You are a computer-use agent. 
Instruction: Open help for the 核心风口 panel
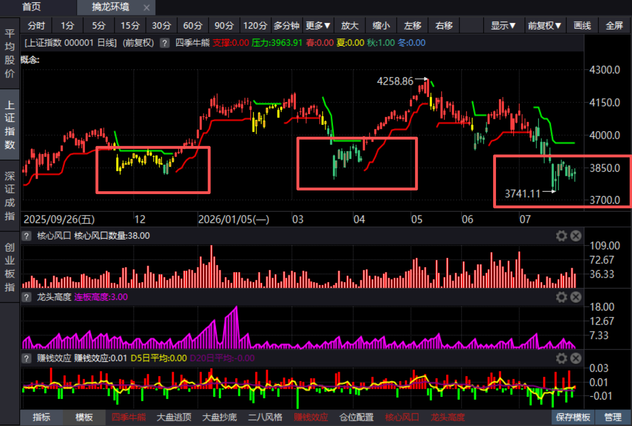(26, 236)
